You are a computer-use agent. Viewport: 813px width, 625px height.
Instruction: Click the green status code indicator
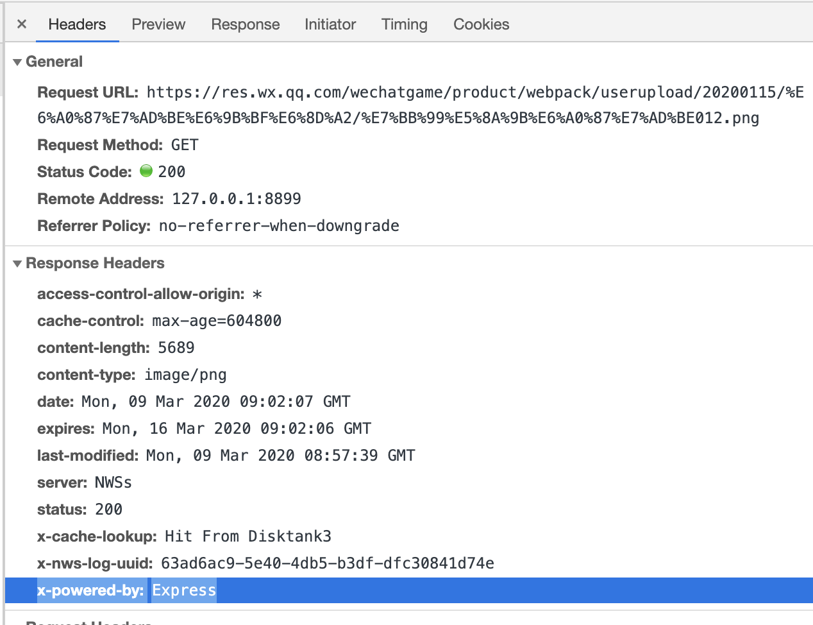(x=146, y=171)
